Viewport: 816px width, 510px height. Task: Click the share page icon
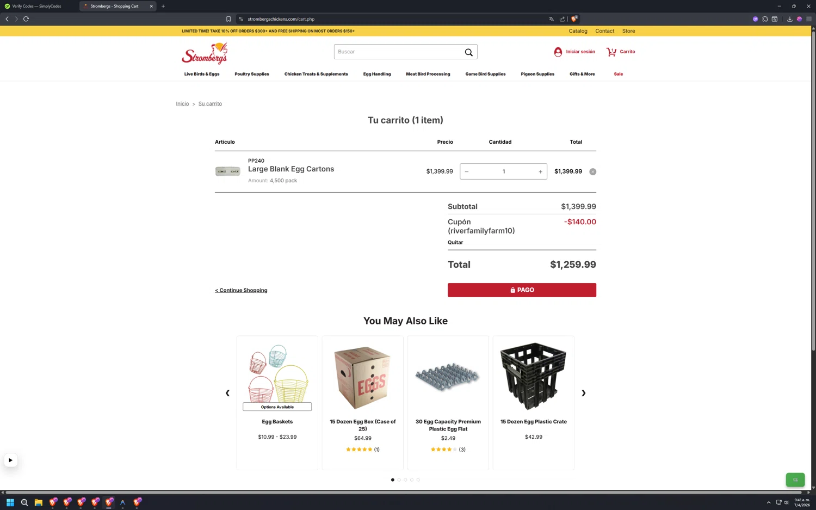click(x=562, y=19)
